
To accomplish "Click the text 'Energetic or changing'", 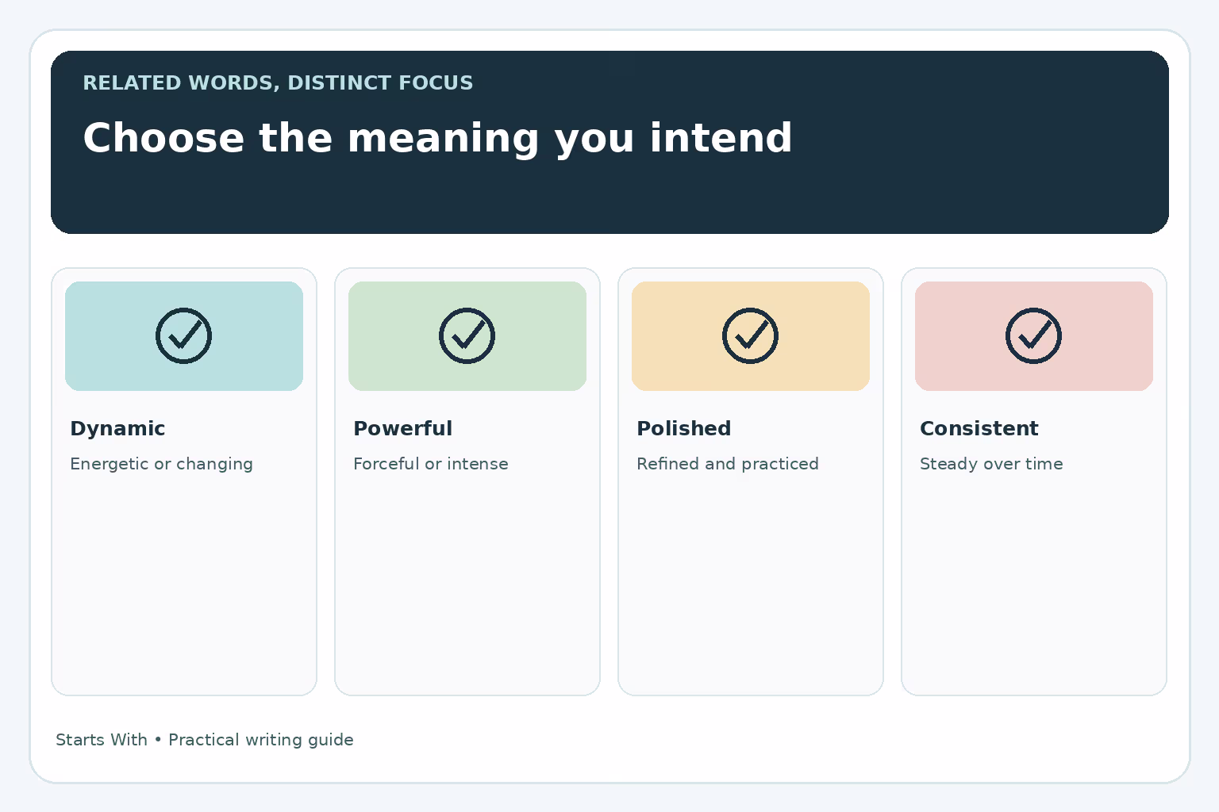I will [x=161, y=464].
